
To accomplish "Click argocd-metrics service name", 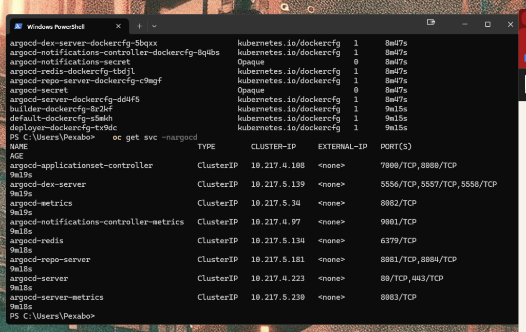I will pyautogui.click(x=41, y=203).
